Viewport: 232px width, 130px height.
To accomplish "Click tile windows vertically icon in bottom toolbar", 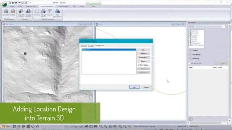I will pos(91,126).
